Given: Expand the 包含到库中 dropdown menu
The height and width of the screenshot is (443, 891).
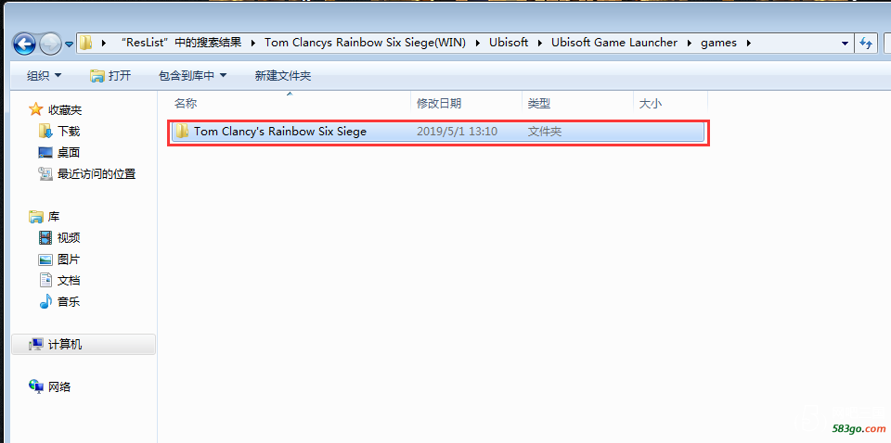Looking at the screenshot, I should point(192,75).
